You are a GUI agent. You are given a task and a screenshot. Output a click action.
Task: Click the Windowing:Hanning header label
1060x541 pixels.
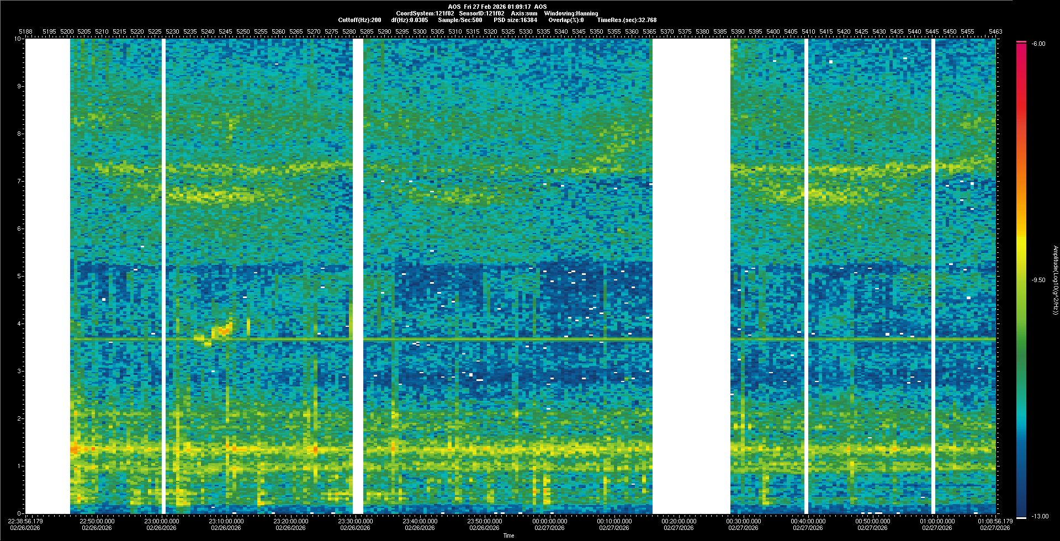571,13
